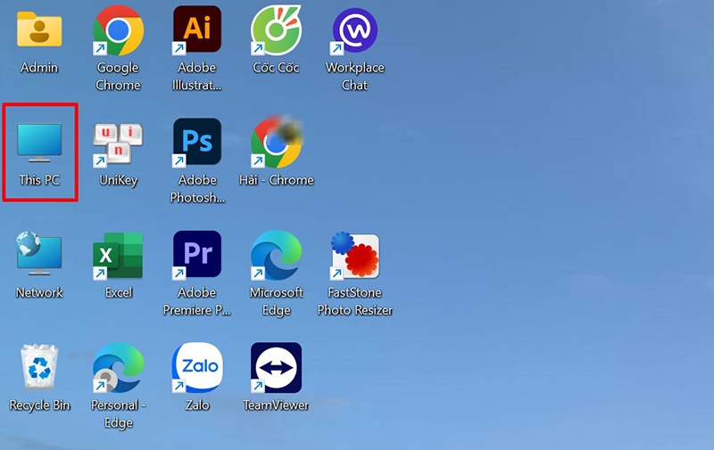Viewport: 714px width, 450px height.
Task: Open the Hải - Chrome profile shortcut
Action: 276,142
